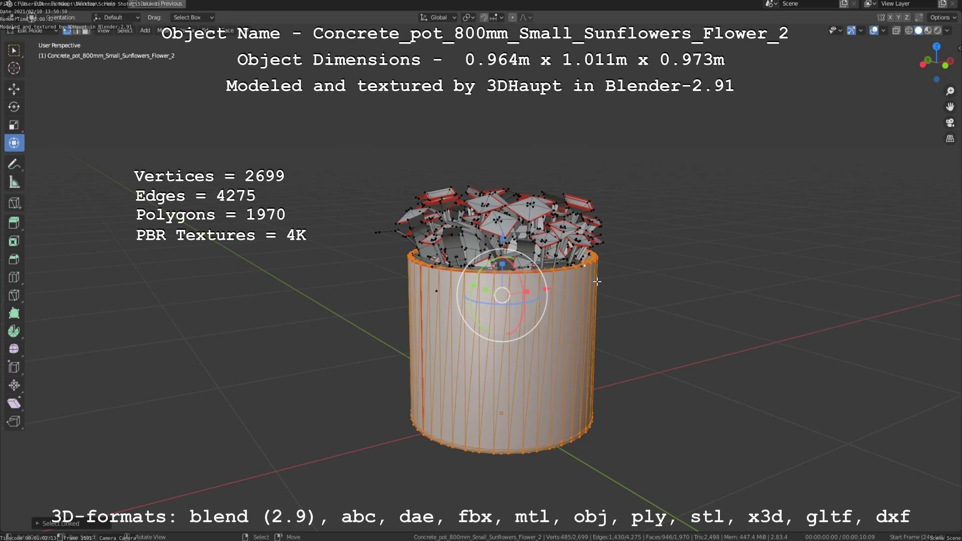962x541 pixels.
Task: Toggle Z axis mesh symmetry
Action: [907, 18]
